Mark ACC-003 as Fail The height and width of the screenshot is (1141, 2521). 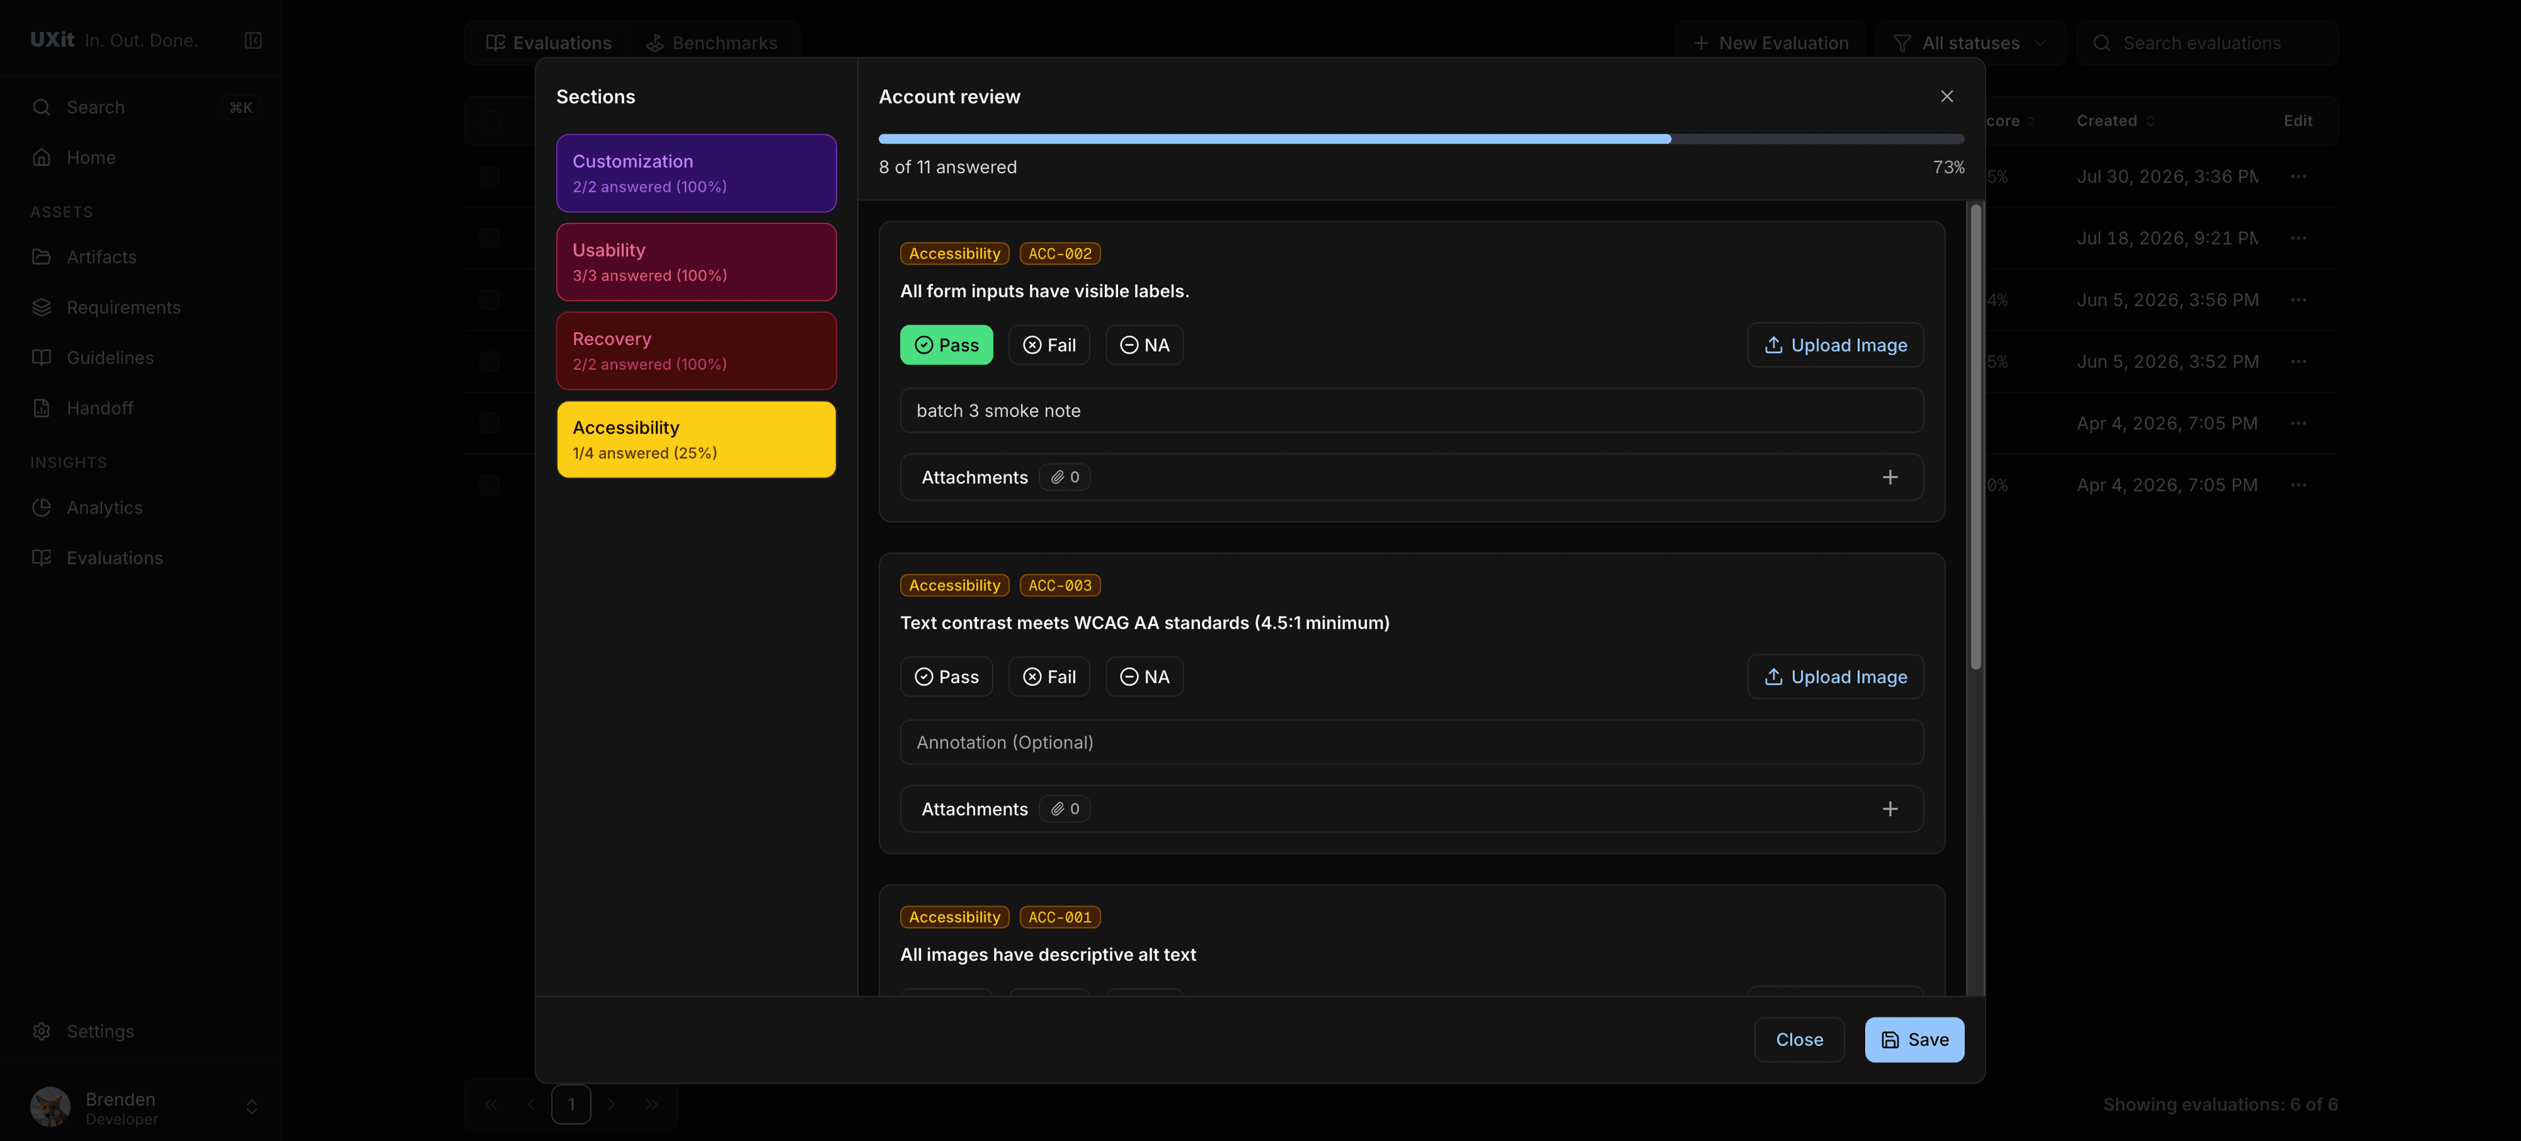(x=1049, y=676)
